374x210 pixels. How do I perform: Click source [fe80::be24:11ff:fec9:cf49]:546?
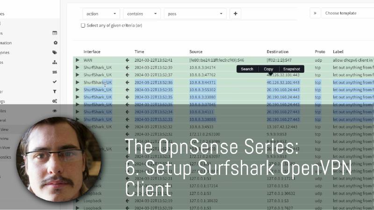tap(216, 60)
